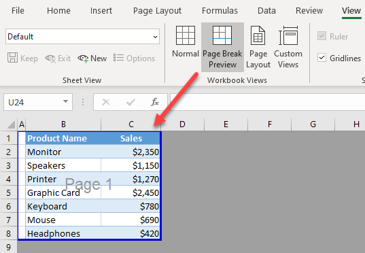Open Custom Views dialog
This screenshot has width=365, height=253.
[x=288, y=48]
